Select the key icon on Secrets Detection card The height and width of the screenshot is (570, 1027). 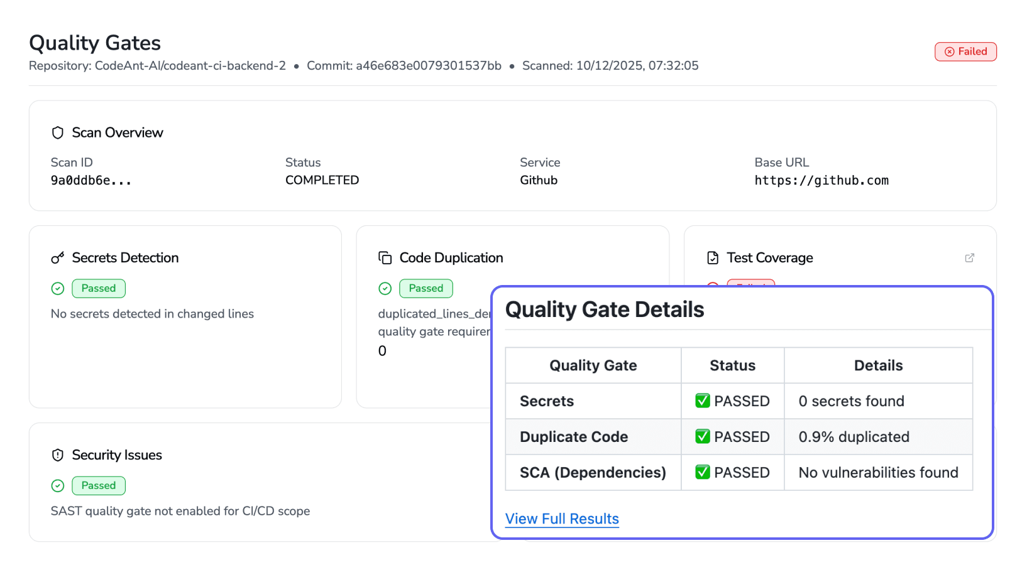point(58,257)
